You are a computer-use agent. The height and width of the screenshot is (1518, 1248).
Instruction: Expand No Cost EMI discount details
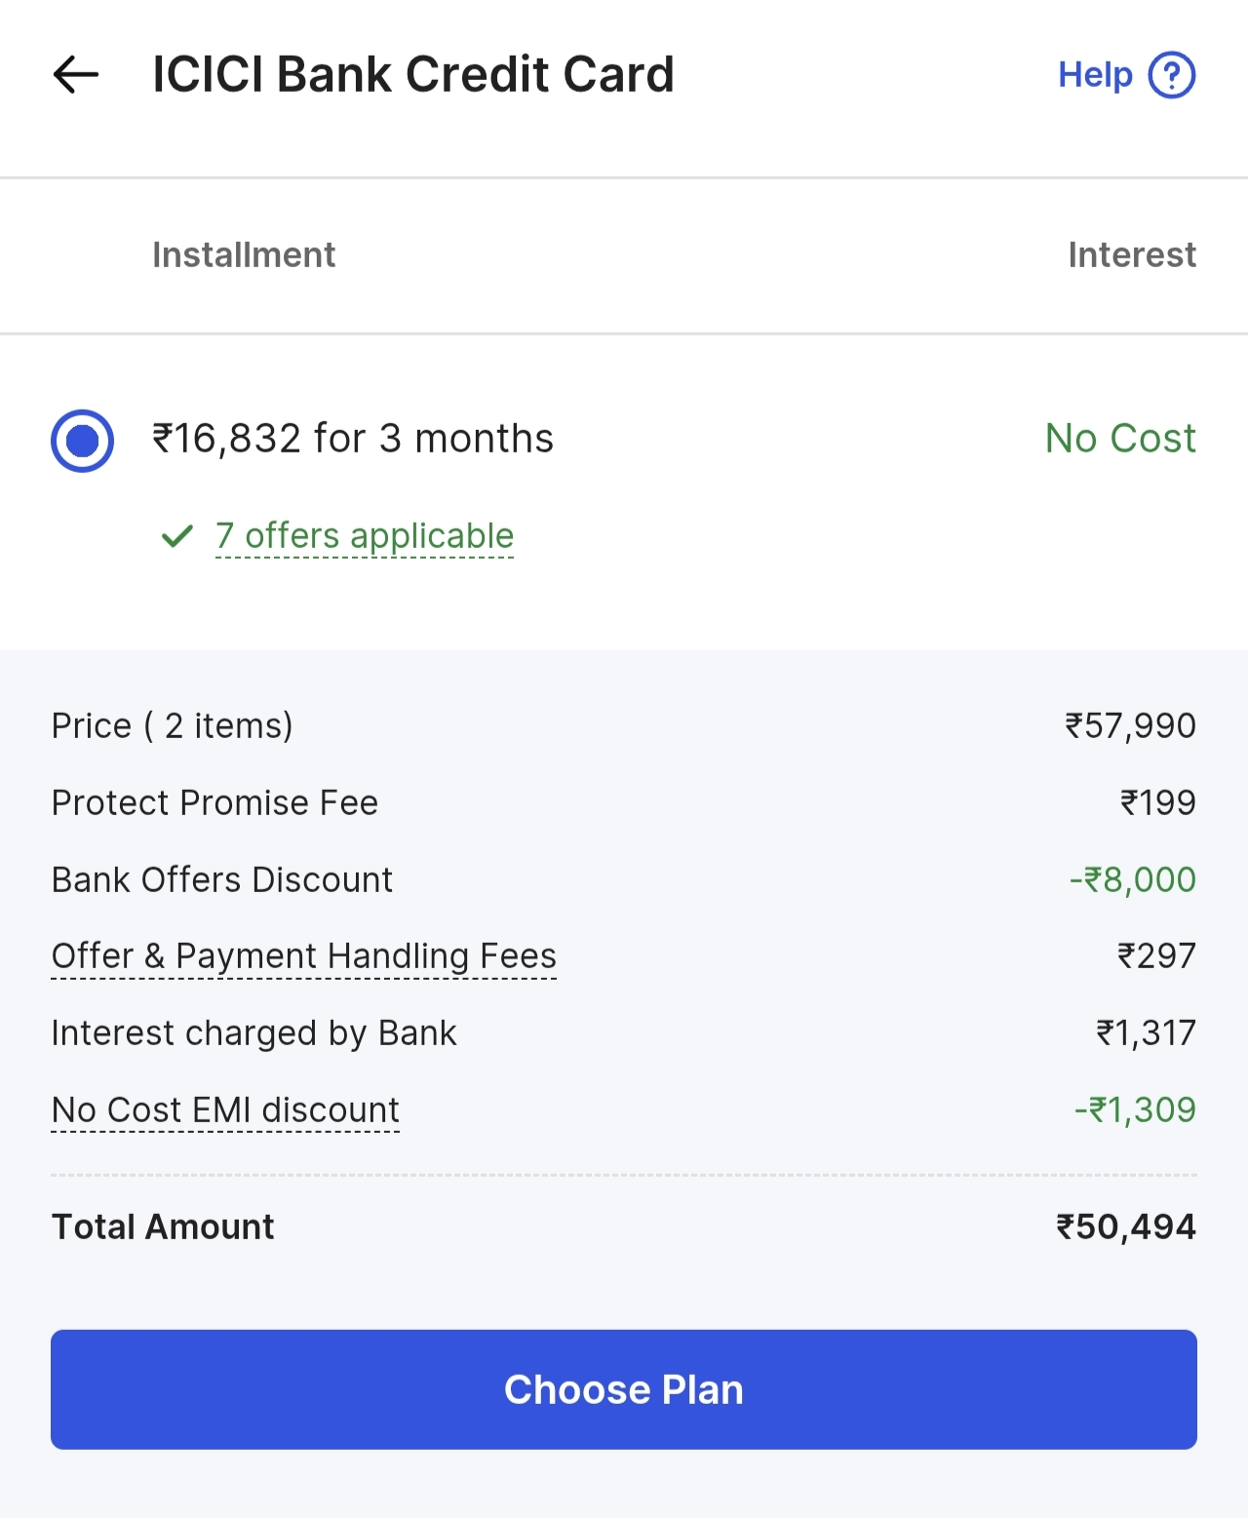click(225, 1109)
